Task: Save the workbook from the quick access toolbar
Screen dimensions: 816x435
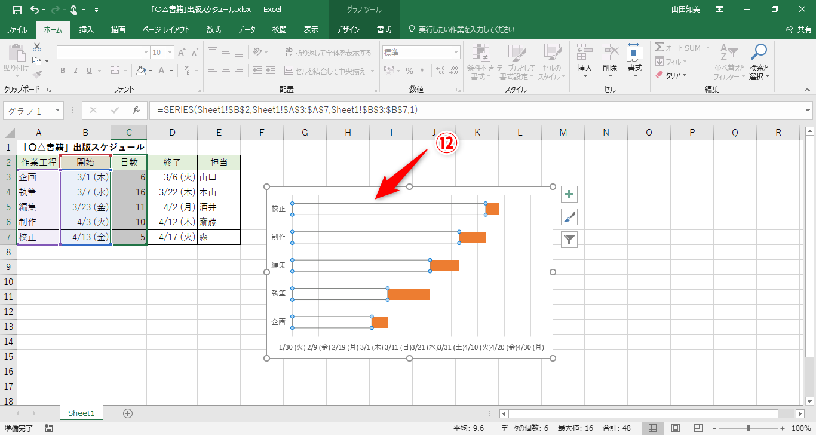Action: 17,10
